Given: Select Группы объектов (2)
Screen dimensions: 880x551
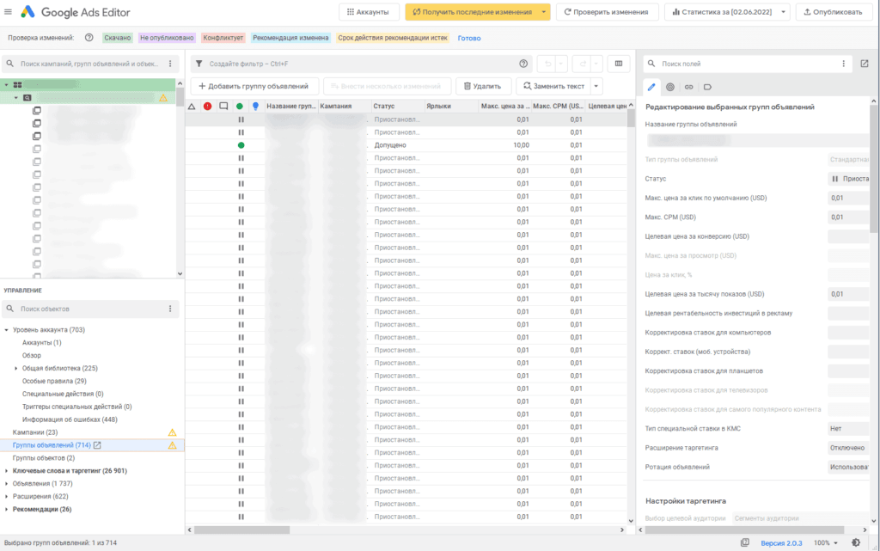Looking at the screenshot, I should [44, 458].
